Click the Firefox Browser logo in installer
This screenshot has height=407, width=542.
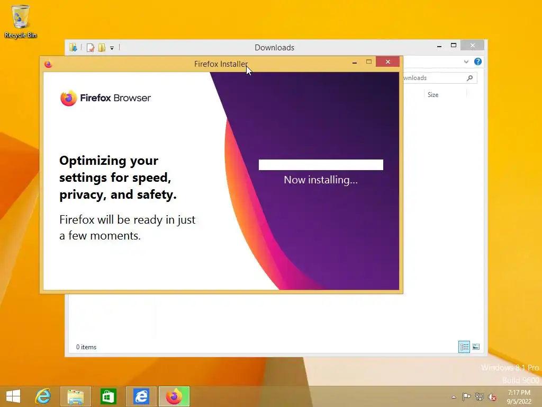tap(105, 98)
